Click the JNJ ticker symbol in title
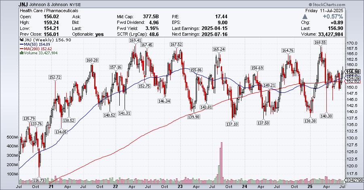The image size is (364, 190). (x=23, y=4)
